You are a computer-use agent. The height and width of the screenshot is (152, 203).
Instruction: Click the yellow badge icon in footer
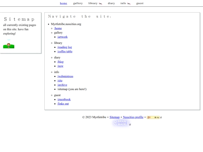[x=153, y=117]
